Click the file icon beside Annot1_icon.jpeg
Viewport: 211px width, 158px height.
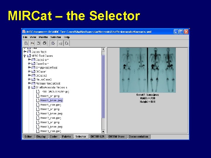(38, 105)
